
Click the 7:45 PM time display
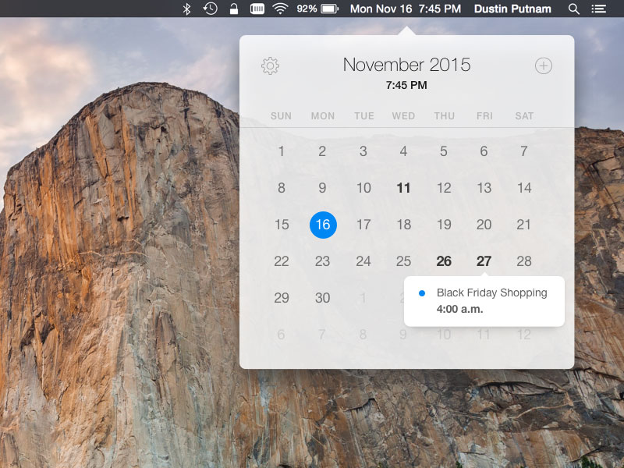click(409, 86)
